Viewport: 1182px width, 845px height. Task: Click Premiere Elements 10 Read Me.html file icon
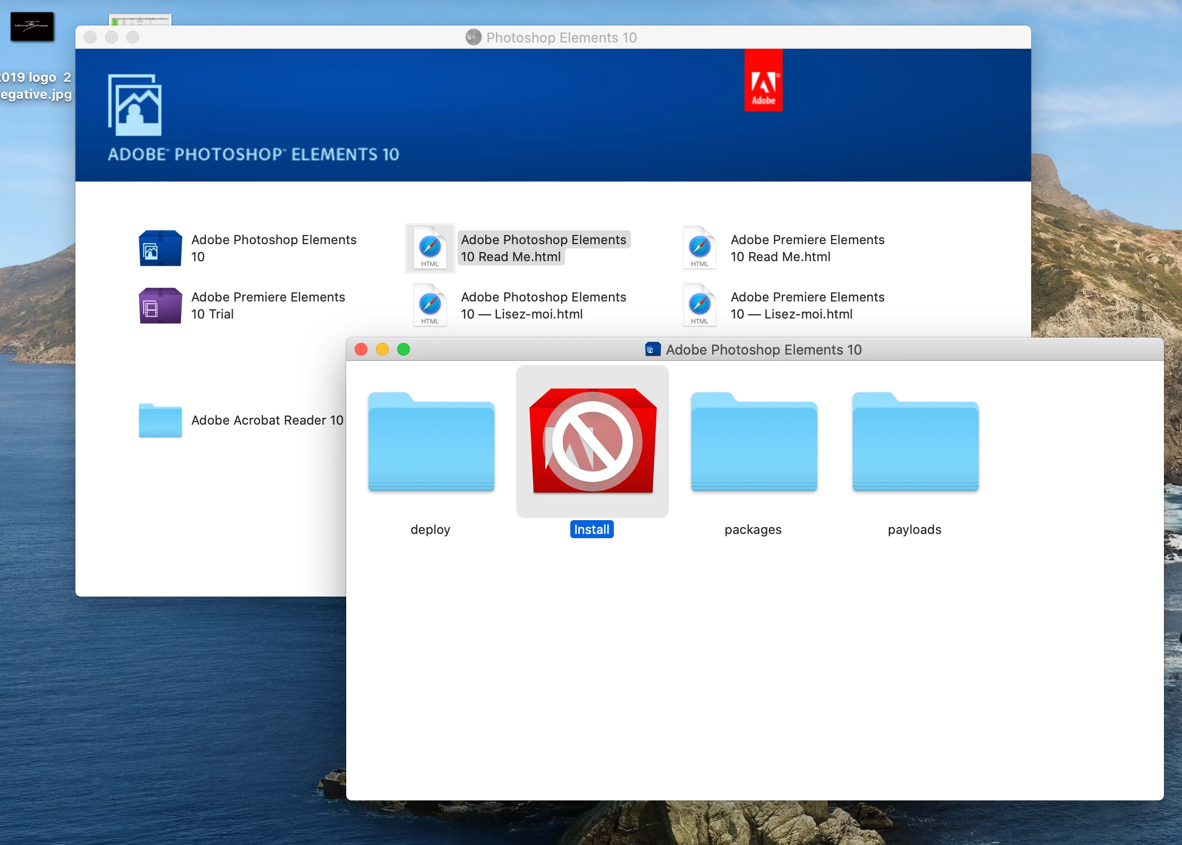699,248
